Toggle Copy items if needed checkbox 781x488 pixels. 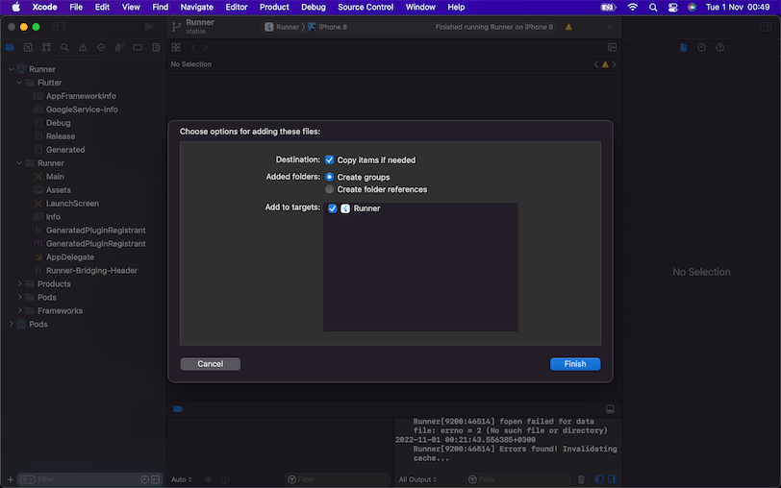click(x=329, y=159)
